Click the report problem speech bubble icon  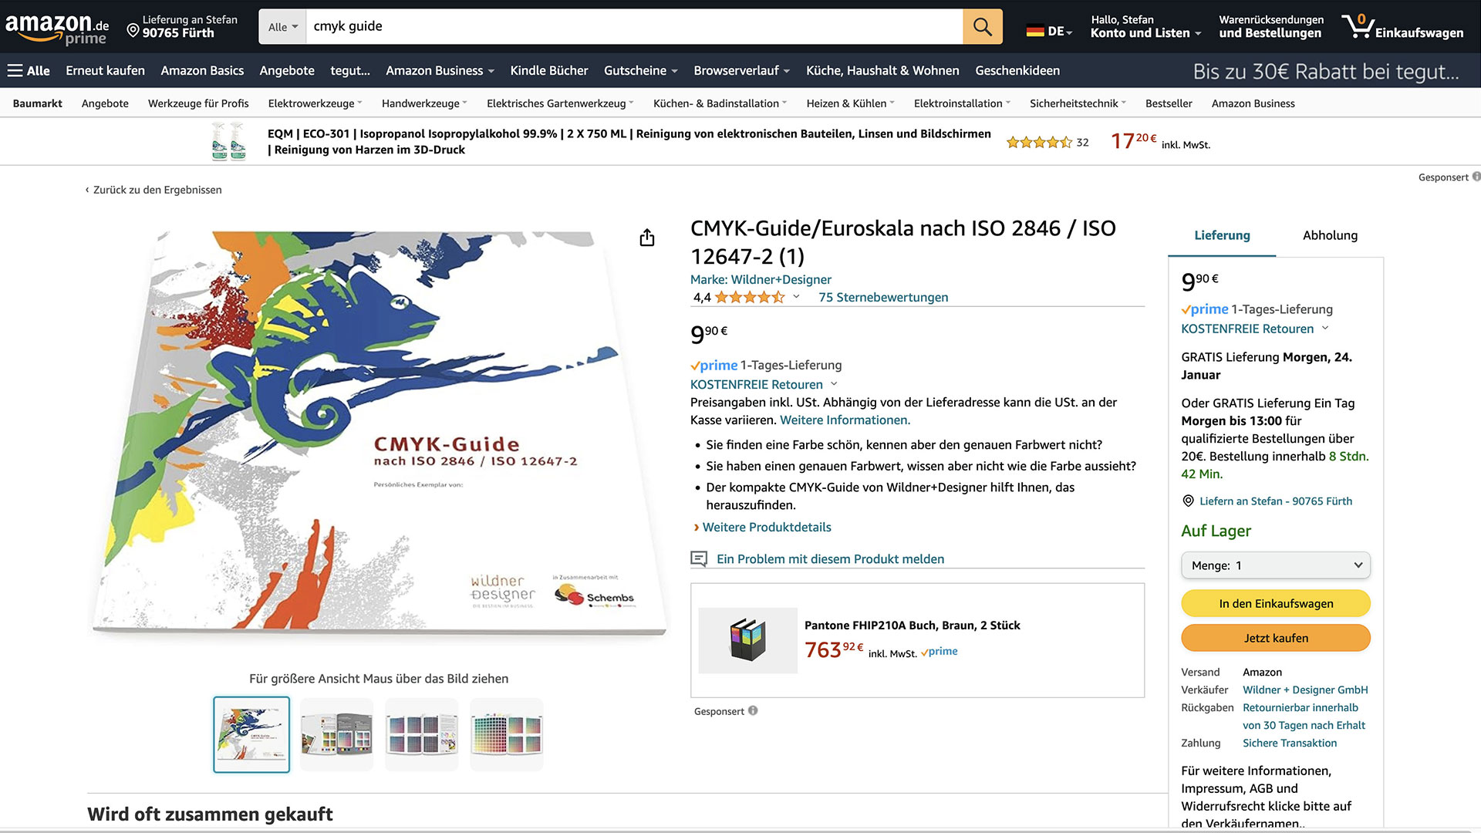(x=700, y=558)
